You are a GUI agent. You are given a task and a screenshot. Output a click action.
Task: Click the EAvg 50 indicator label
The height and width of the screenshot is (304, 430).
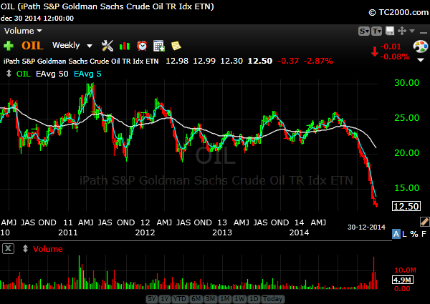click(x=52, y=74)
